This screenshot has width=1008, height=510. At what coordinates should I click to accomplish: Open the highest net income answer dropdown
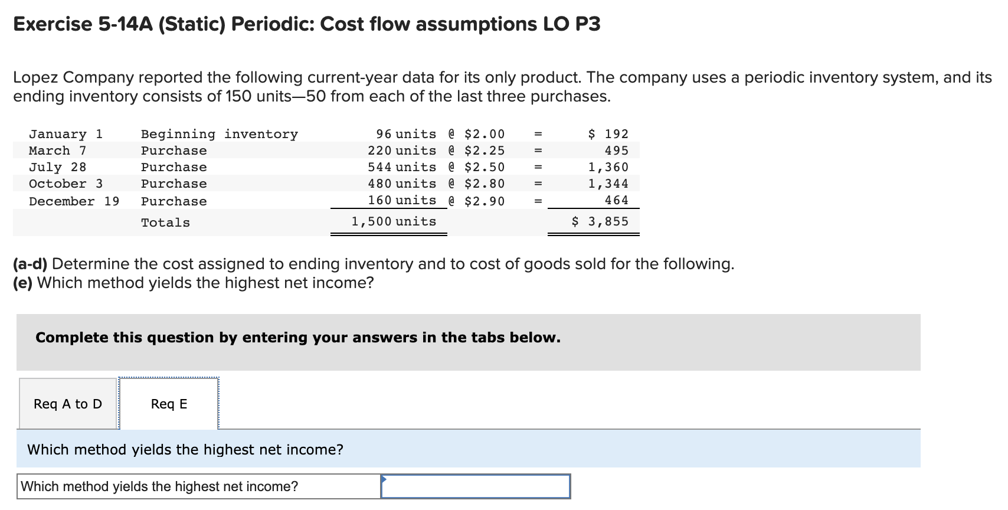click(x=476, y=486)
